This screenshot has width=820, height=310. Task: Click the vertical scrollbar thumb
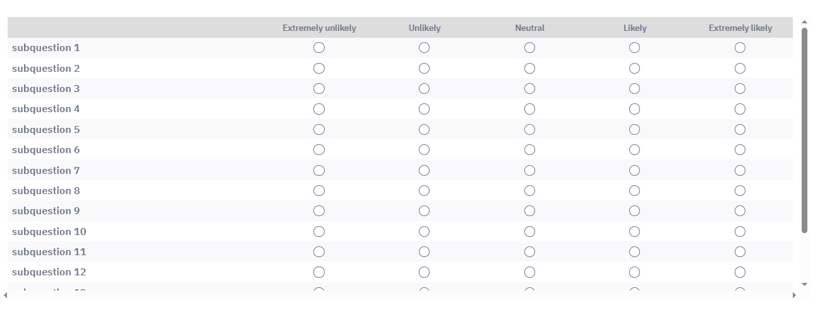coord(804,129)
